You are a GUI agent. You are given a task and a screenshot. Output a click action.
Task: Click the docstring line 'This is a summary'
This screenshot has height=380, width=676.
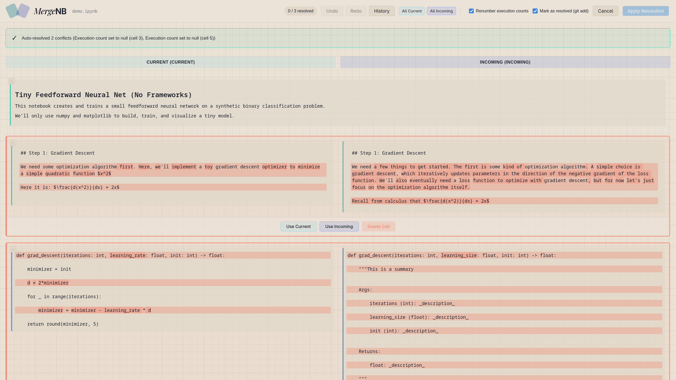click(x=504, y=269)
